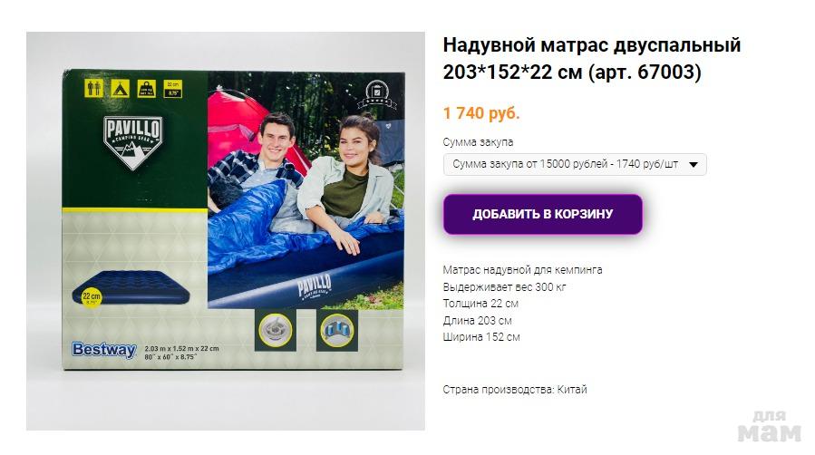Click the quality badge emblem above the woman
This screenshot has height=455, width=815.
tap(377, 95)
